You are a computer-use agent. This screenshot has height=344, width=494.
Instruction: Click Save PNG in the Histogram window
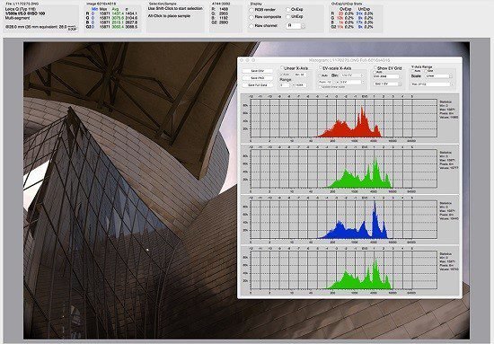tap(258, 78)
